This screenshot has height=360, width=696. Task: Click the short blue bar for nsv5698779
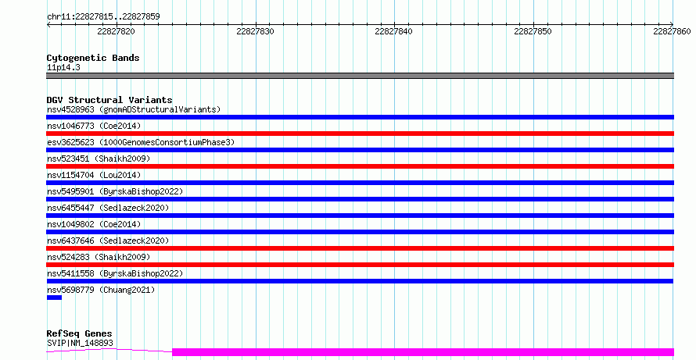(54, 298)
